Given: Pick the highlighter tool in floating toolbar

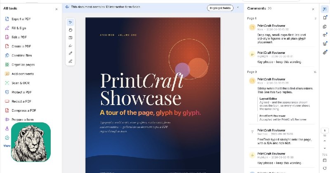Looking at the screenshot, I should coord(70,45).
